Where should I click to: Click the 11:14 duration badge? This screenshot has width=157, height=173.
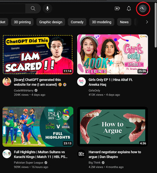[67, 71]
